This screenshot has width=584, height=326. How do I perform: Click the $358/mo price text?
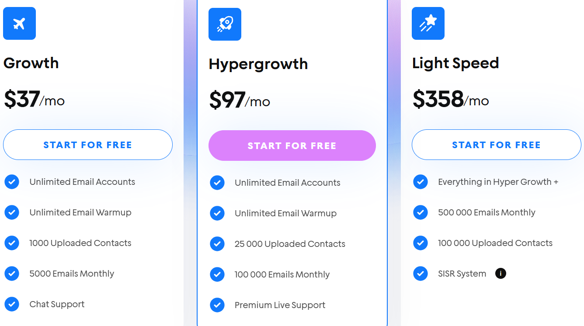(450, 100)
